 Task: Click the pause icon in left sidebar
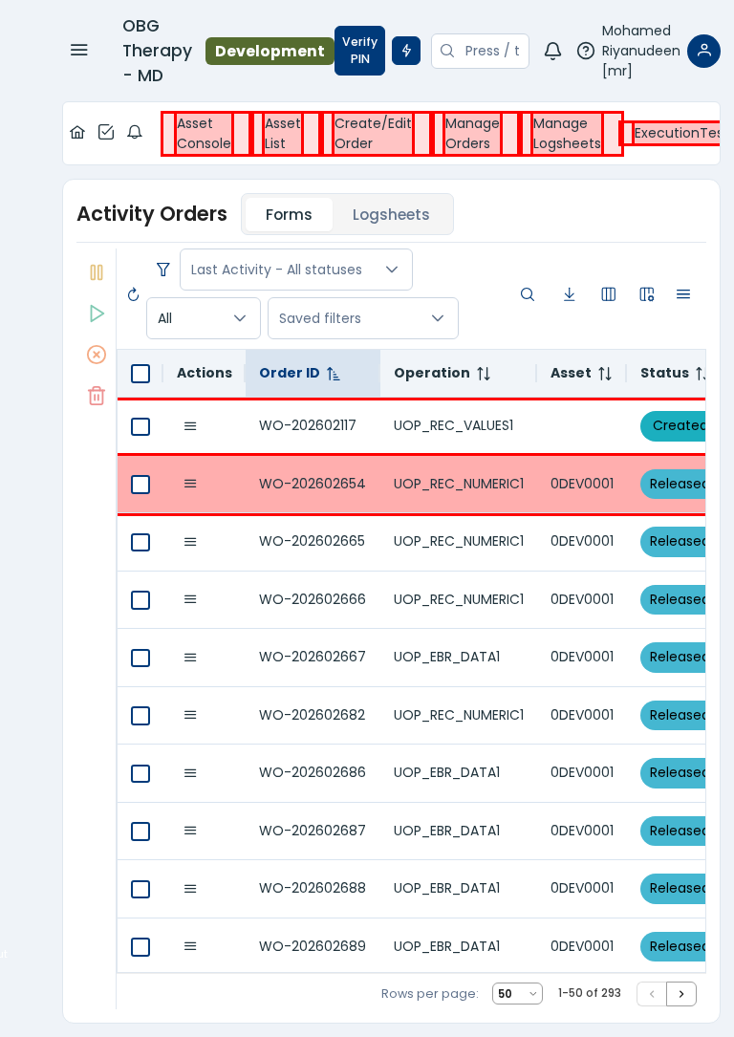coord(97,272)
